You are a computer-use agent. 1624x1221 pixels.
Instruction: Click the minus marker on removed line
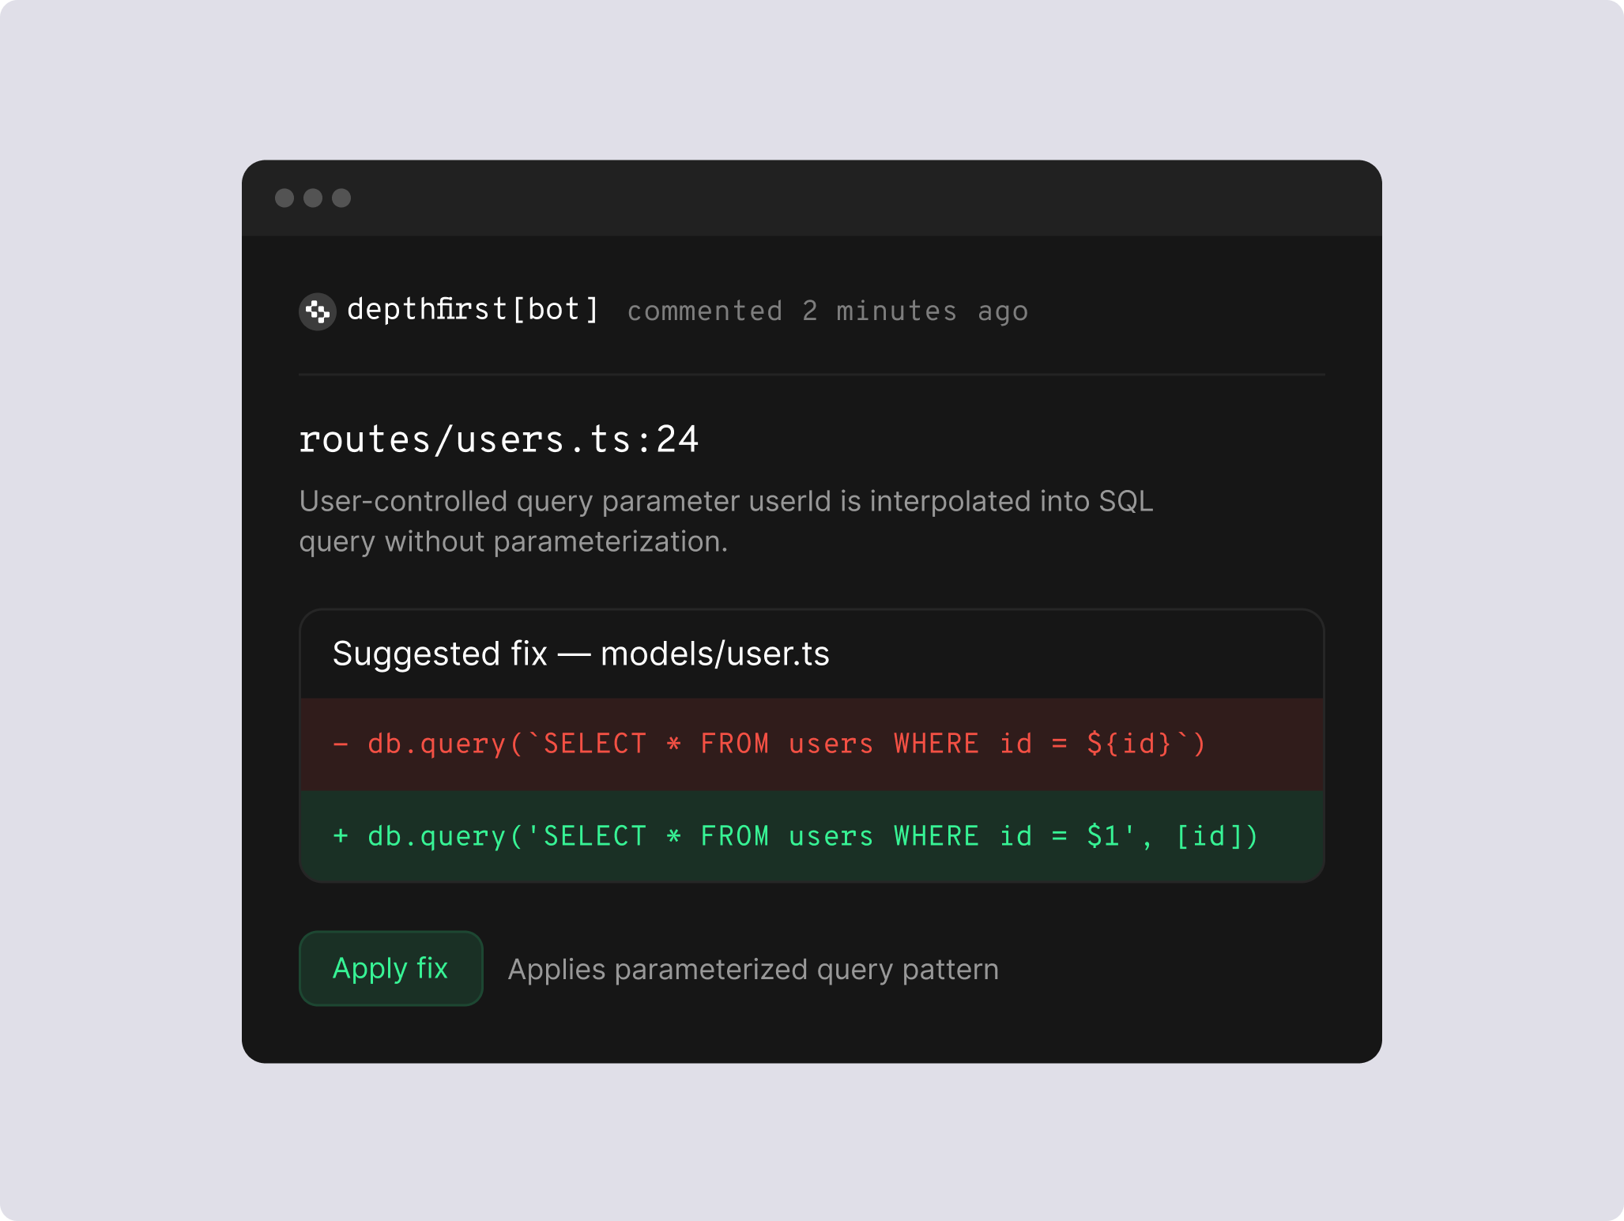click(x=340, y=743)
